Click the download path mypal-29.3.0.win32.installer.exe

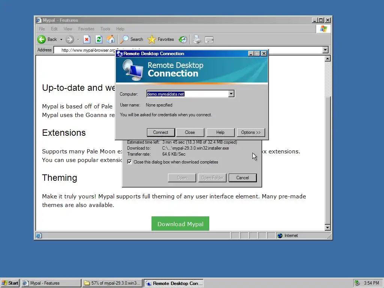pos(196,148)
